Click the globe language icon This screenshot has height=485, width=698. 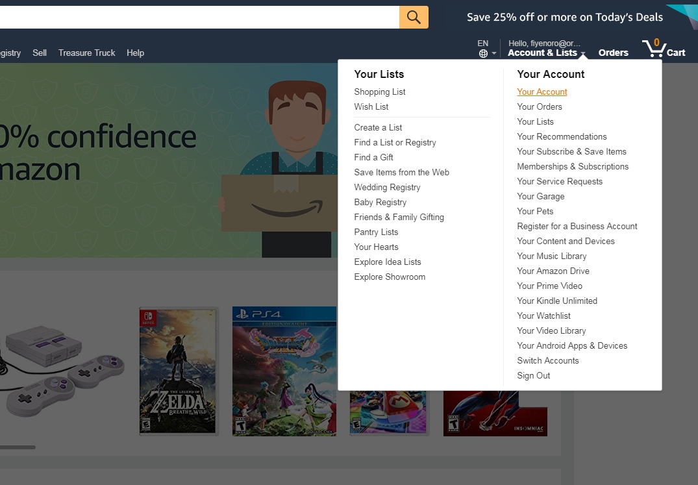click(x=483, y=54)
